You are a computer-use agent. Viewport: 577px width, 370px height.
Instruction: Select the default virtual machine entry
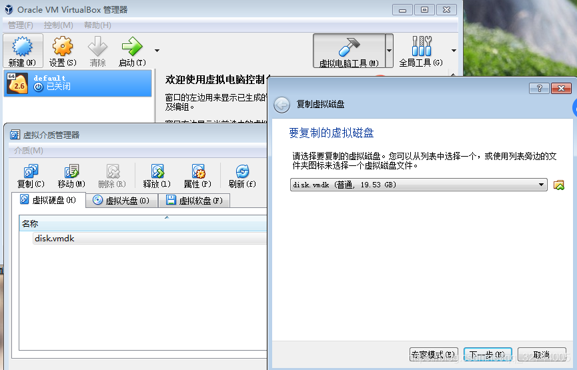pos(77,83)
